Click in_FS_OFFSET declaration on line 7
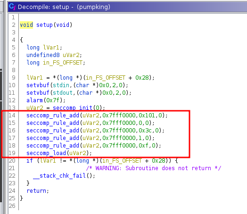This screenshot has width=247, height=214. [x=56, y=63]
